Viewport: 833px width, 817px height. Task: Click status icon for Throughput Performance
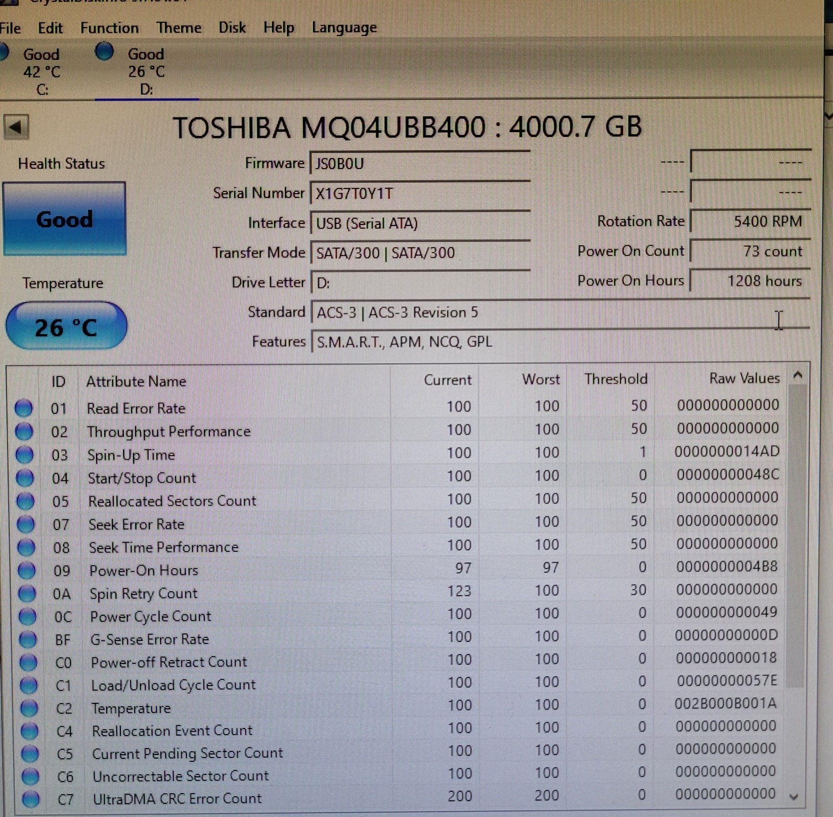(24, 431)
